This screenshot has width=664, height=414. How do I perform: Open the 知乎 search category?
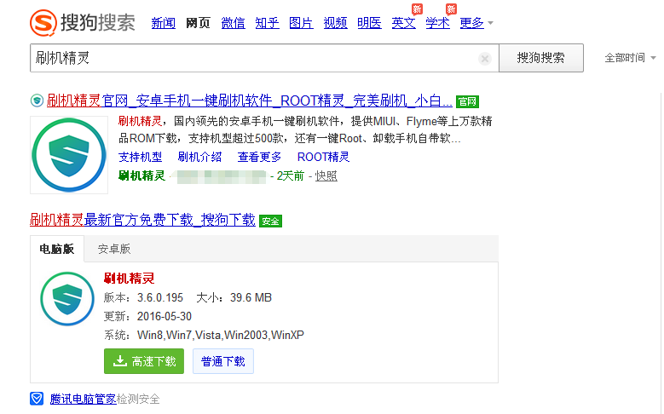pyautogui.click(x=267, y=23)
